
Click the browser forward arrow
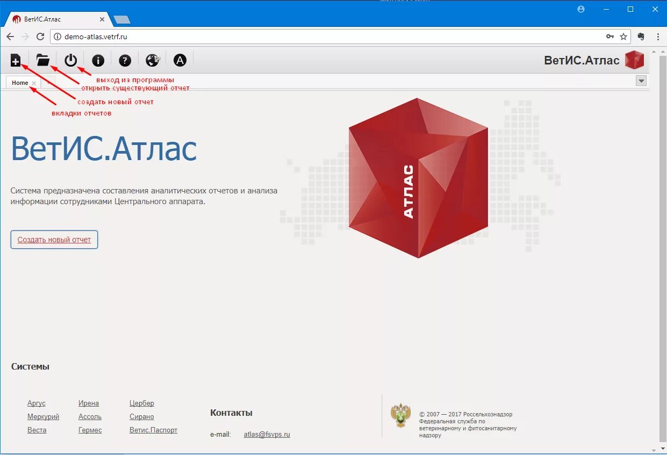coord(25,37)
